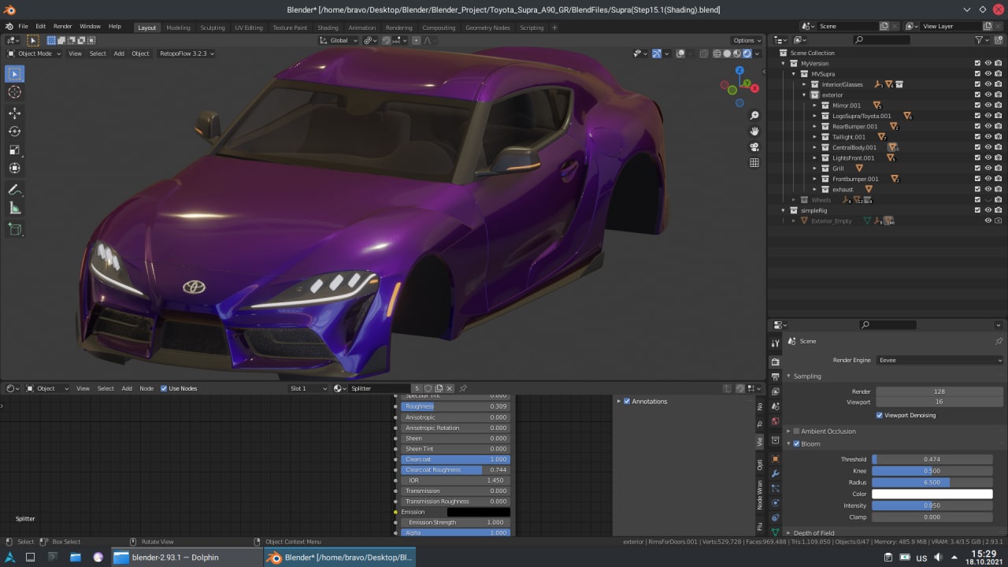
Task: Select the Measure tool
Action: [x=15, y=208]
